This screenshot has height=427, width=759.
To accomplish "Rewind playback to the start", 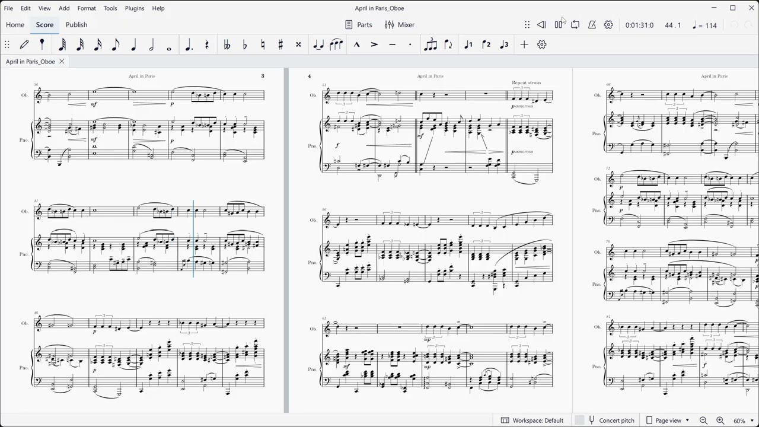I will pos(541,25).
